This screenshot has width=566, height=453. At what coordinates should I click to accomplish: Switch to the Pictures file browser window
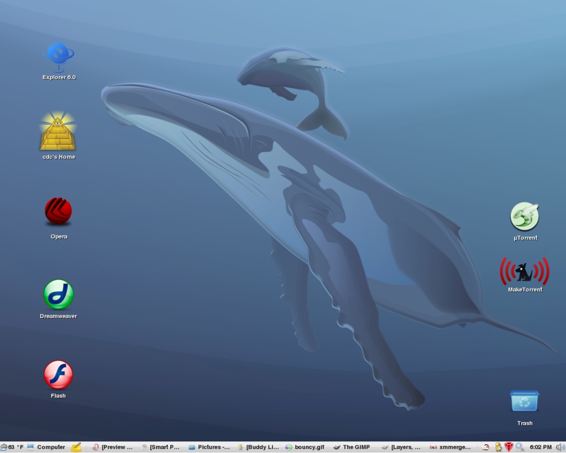[x=208, y=447]
